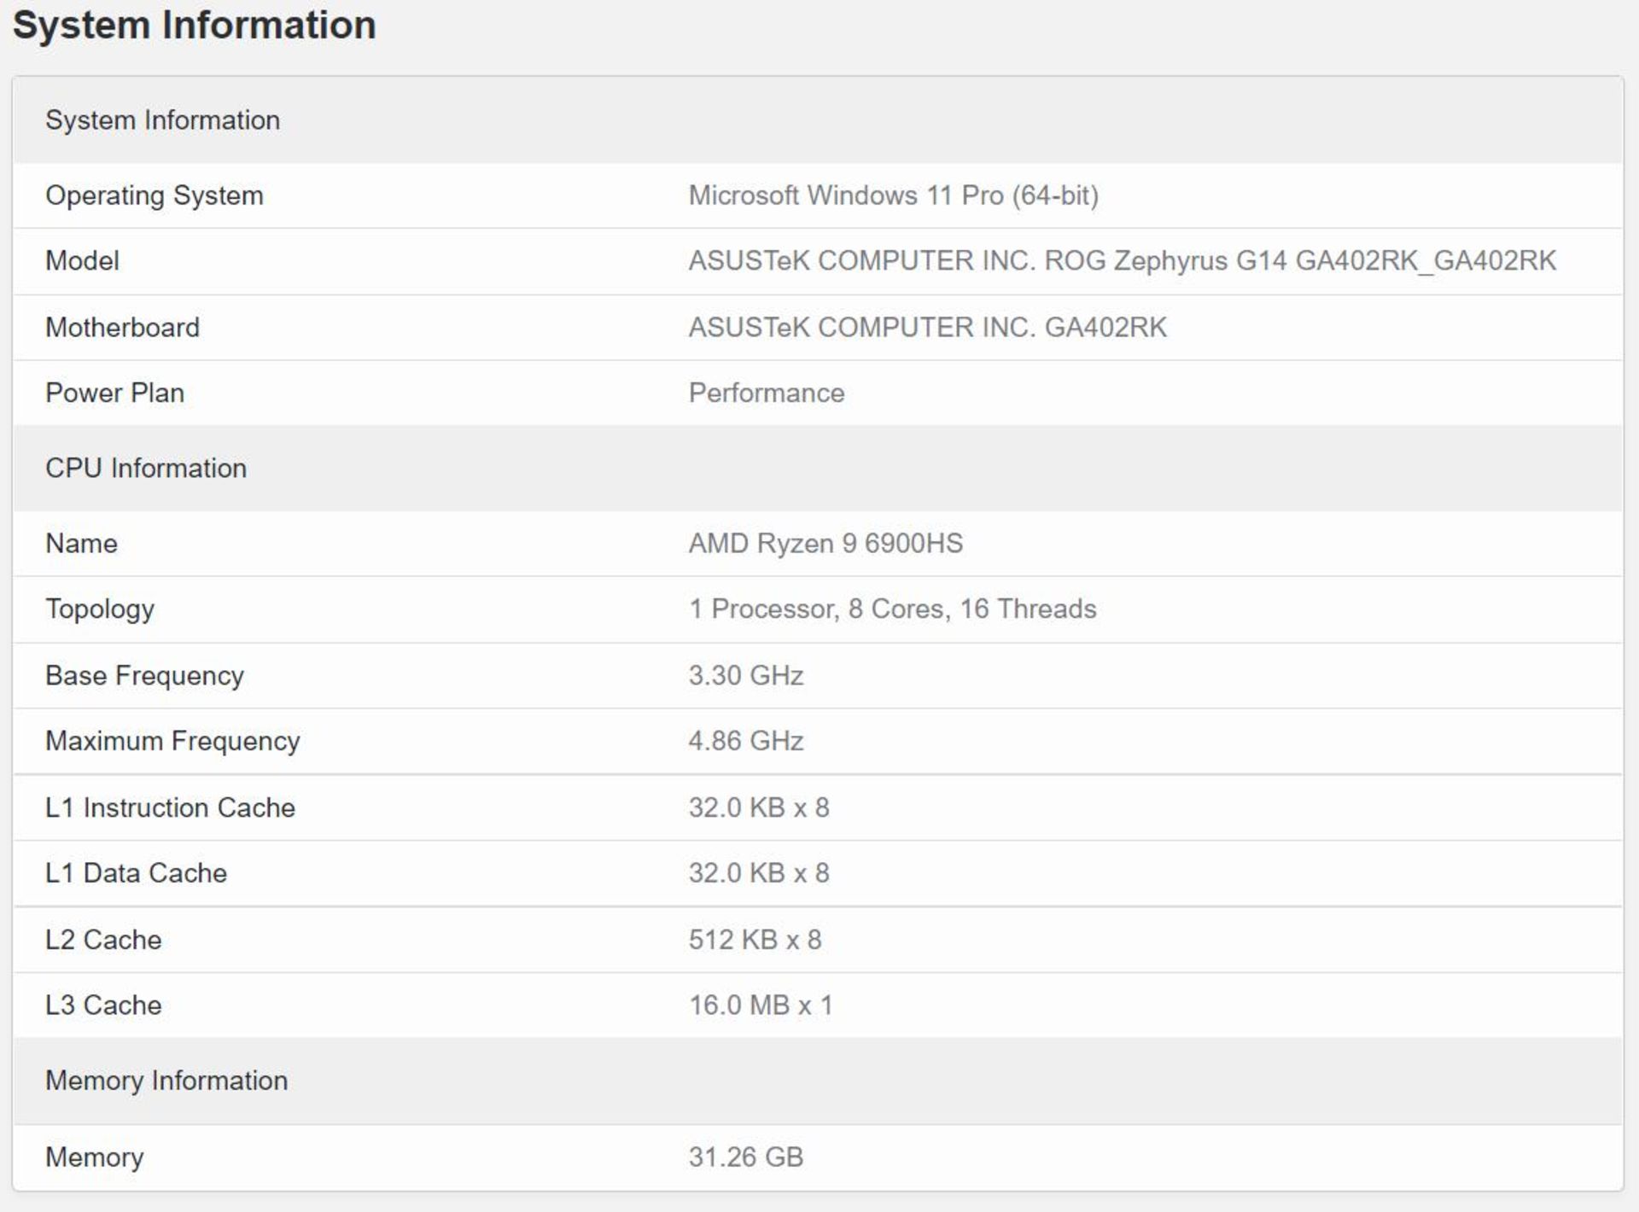Click the Operating System label
Viewport: 1639px width, 1212px height.
click(154, 195)
